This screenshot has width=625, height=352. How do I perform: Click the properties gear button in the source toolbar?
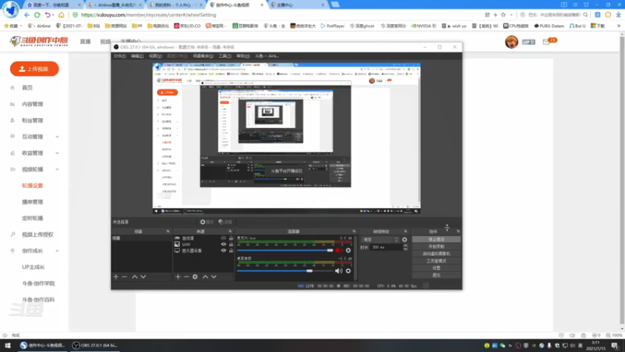207,222
